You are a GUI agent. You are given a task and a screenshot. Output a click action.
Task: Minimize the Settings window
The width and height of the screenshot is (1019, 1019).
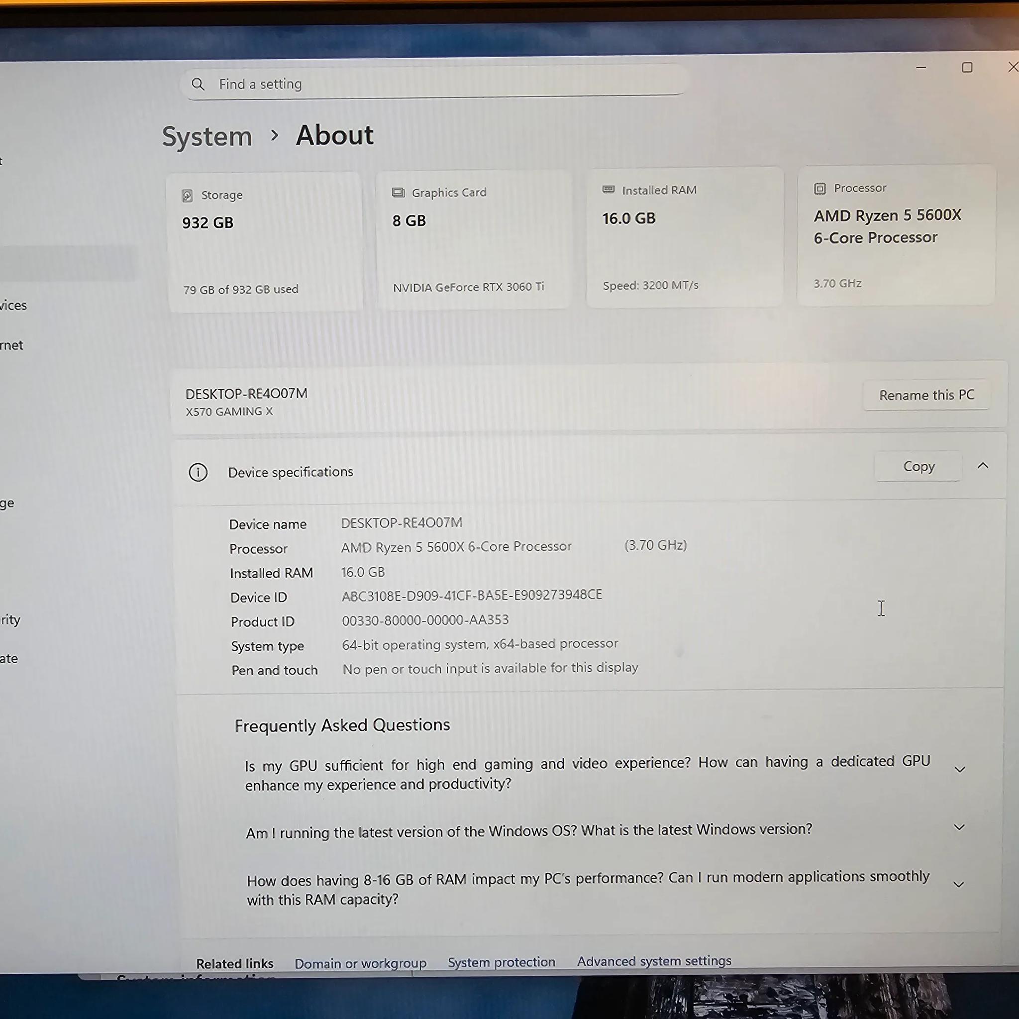pyautogui.click(x=921, y=68)
